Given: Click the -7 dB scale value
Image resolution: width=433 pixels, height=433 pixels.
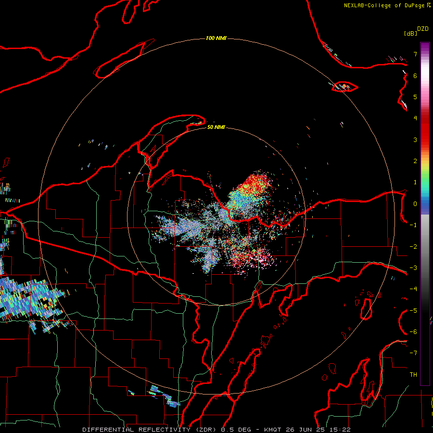Looking at the screenshot, I should [413, 353].
